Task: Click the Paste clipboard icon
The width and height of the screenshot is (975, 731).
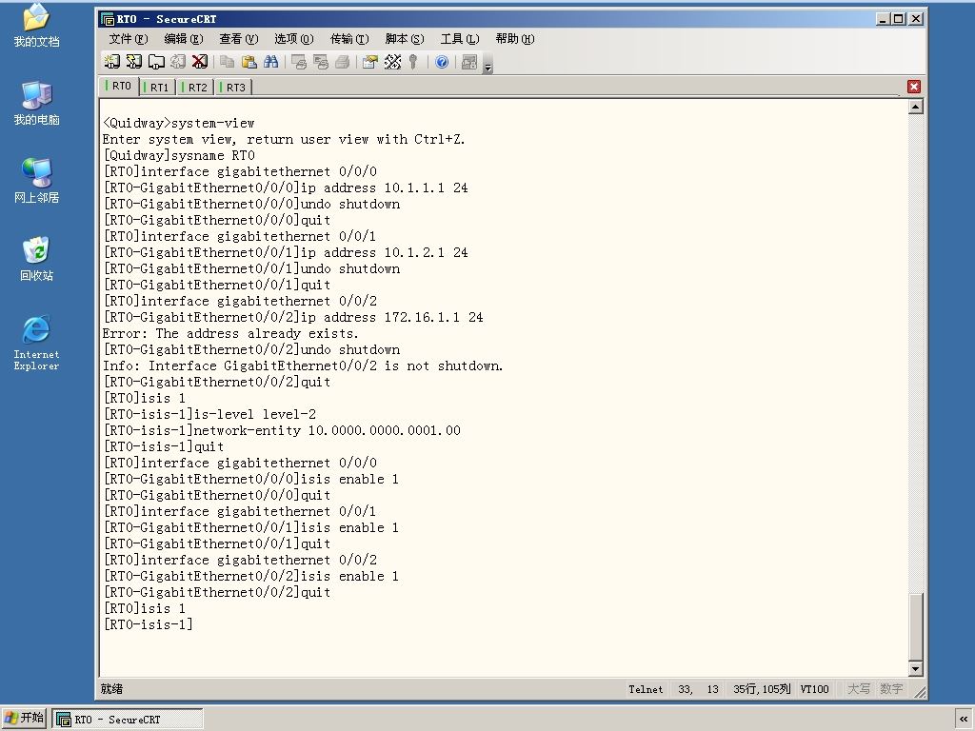Action: [x=249, y=62]
